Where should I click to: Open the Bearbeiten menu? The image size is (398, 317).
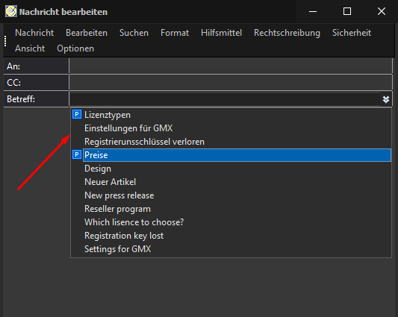tap(87, 33)
